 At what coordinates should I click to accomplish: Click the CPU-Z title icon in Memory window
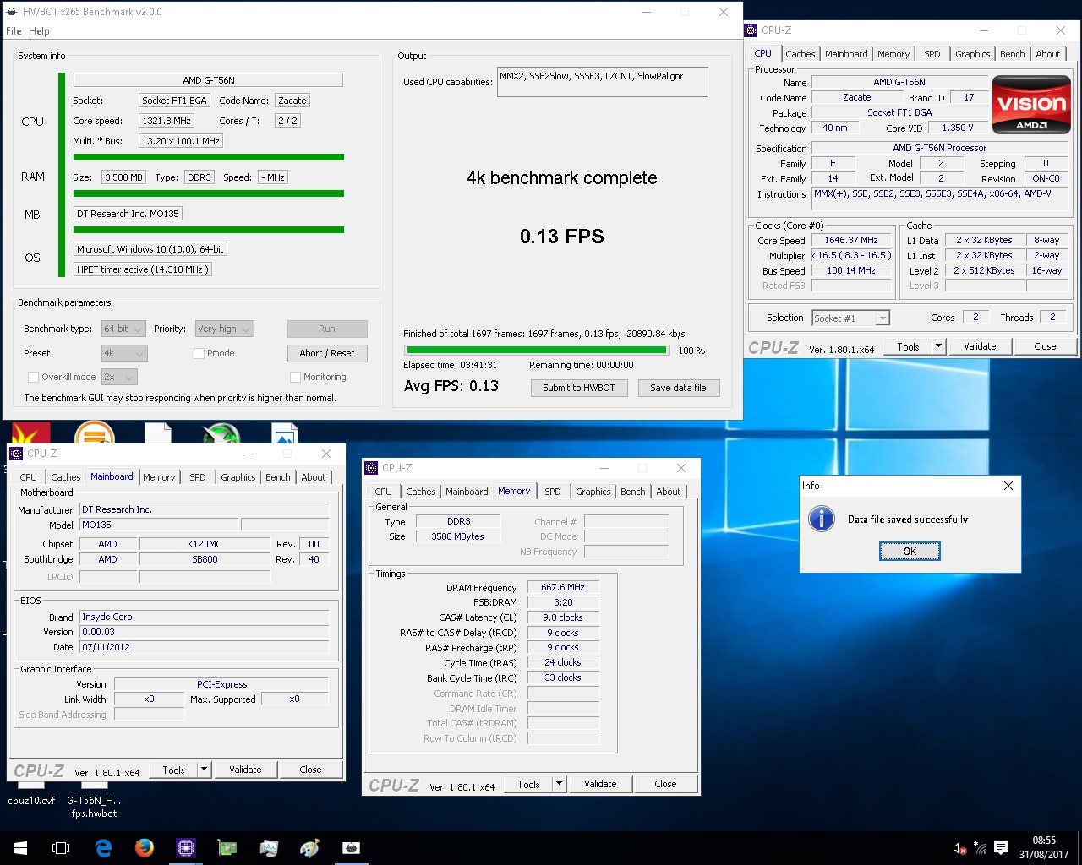click(371, 468)
